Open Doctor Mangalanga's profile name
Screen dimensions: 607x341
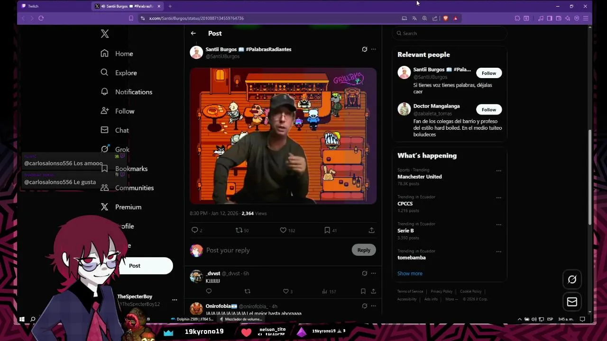point(436,106)
